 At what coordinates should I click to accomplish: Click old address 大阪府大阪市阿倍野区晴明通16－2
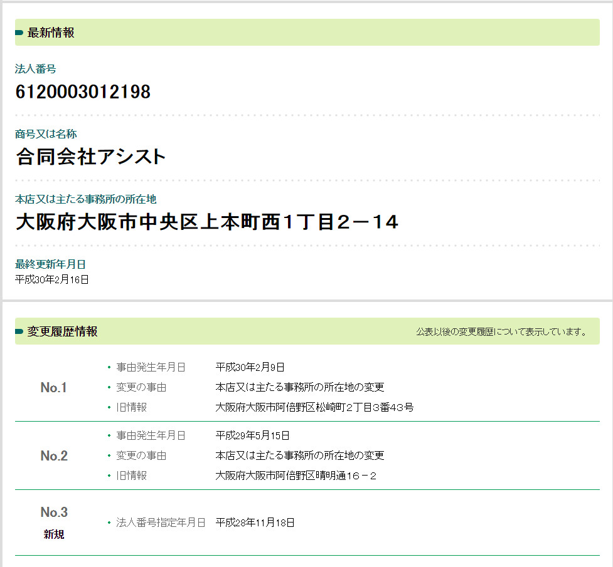coord(296,476)
